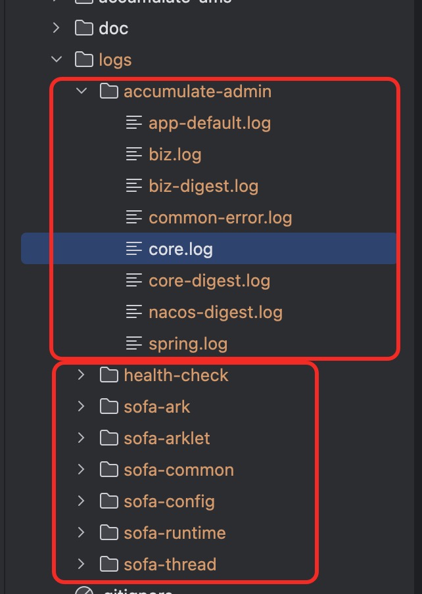The height and width of the screenshot is (594, 422).
Task: Click the sofa-thread folder icon
Action: [x=108, y=564]
